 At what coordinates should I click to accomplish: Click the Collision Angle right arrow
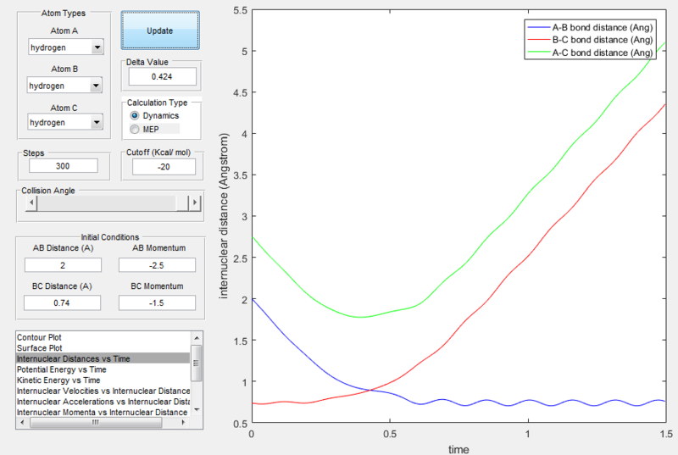tap(195, 203)
